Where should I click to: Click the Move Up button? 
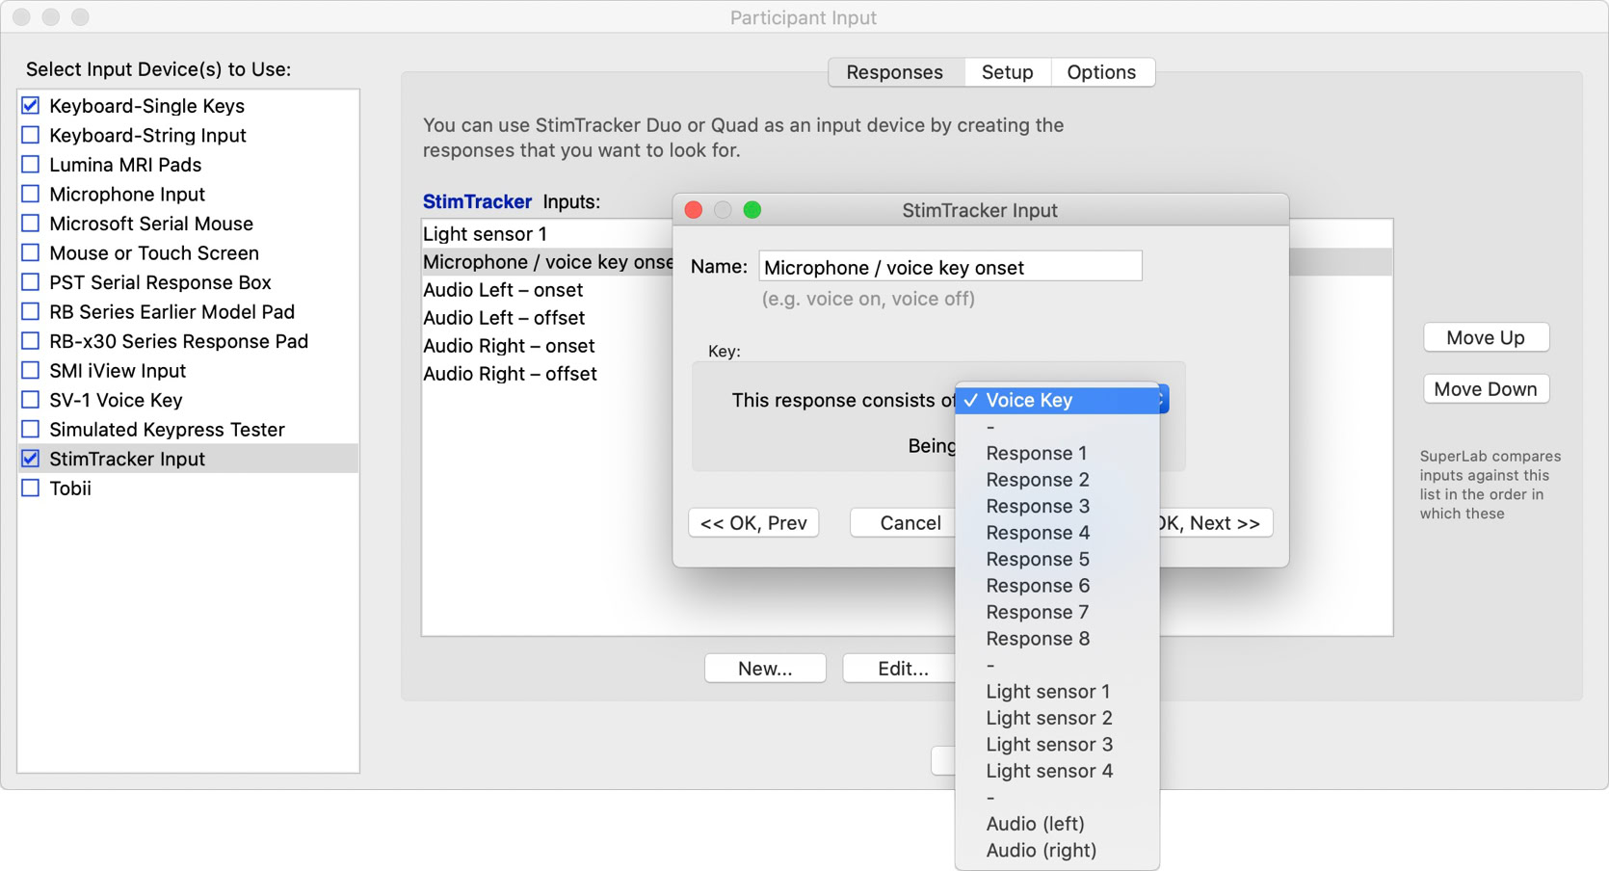pos(1485,338)
